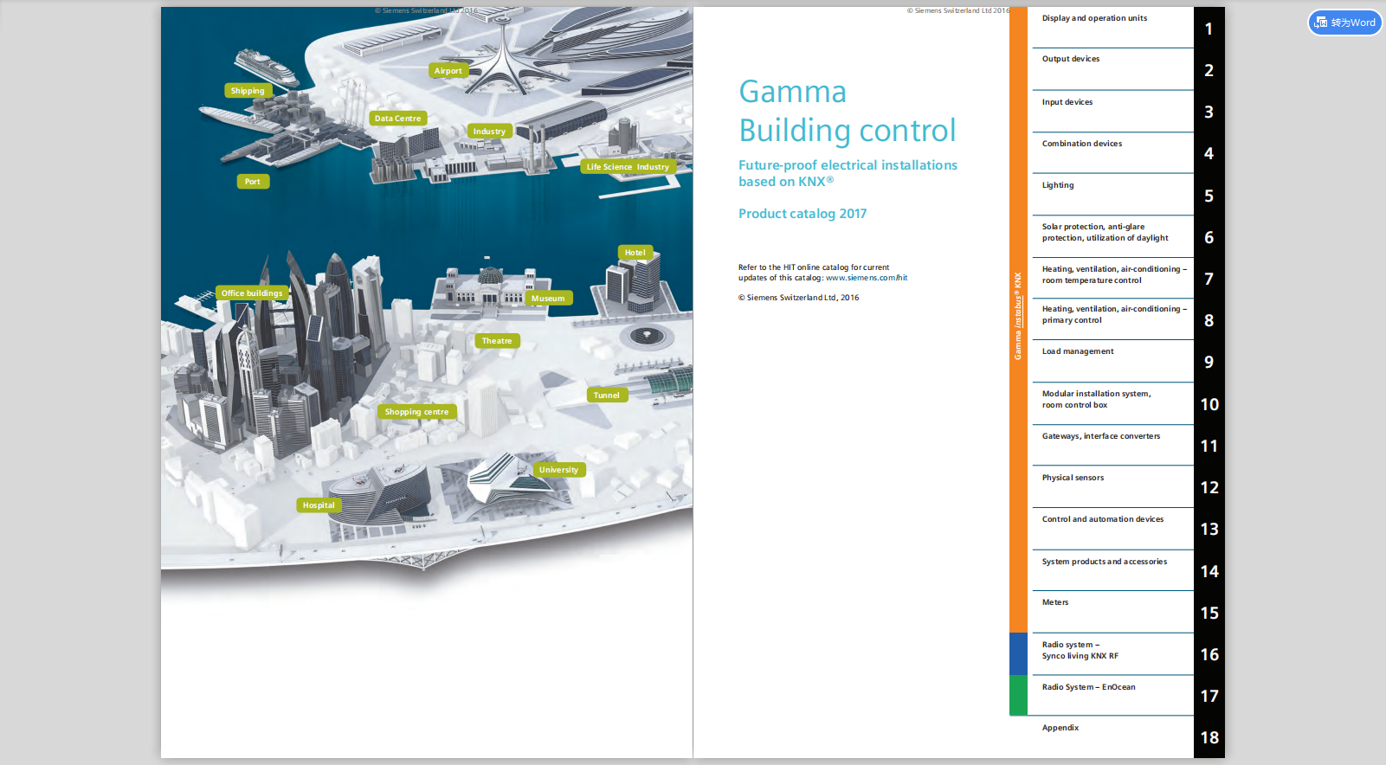
Task: Select the University map label
Action: tap(558, 470)
